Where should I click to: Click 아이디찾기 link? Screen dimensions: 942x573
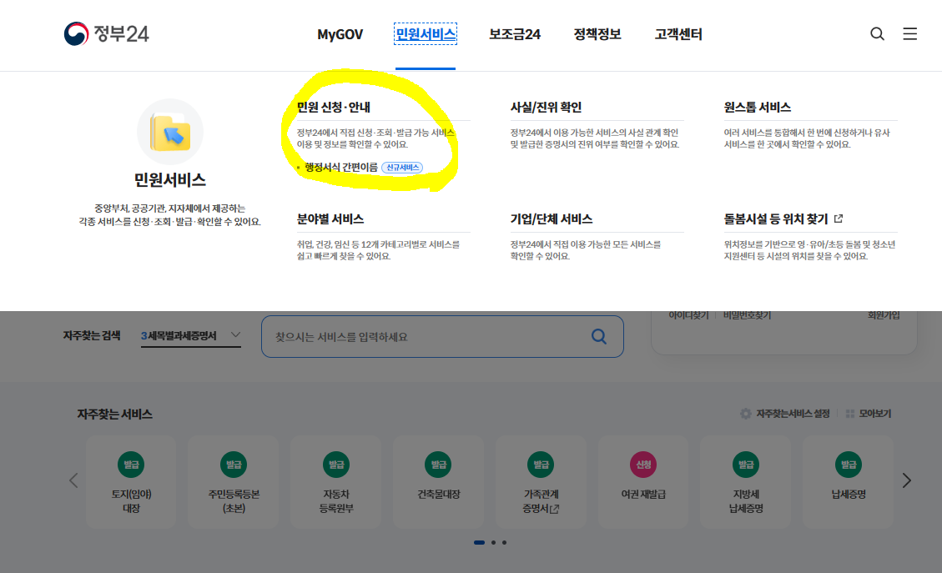click(x=688, y=314)
